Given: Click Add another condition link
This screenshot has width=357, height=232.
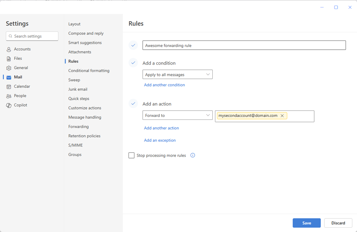Looking at the screenshot, I should [164, 85].
